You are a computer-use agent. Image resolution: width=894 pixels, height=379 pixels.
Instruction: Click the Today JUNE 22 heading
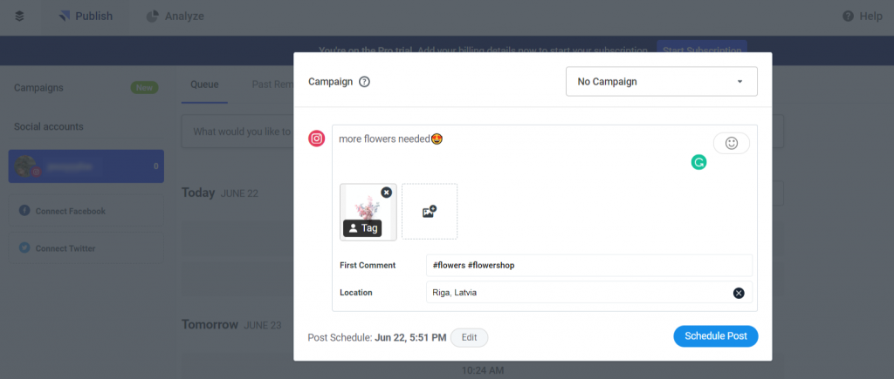(220, 193)
